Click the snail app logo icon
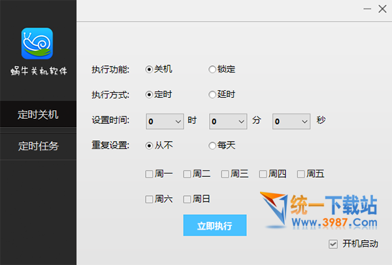This screenshot has width=392, height=265. coord(37,43)
